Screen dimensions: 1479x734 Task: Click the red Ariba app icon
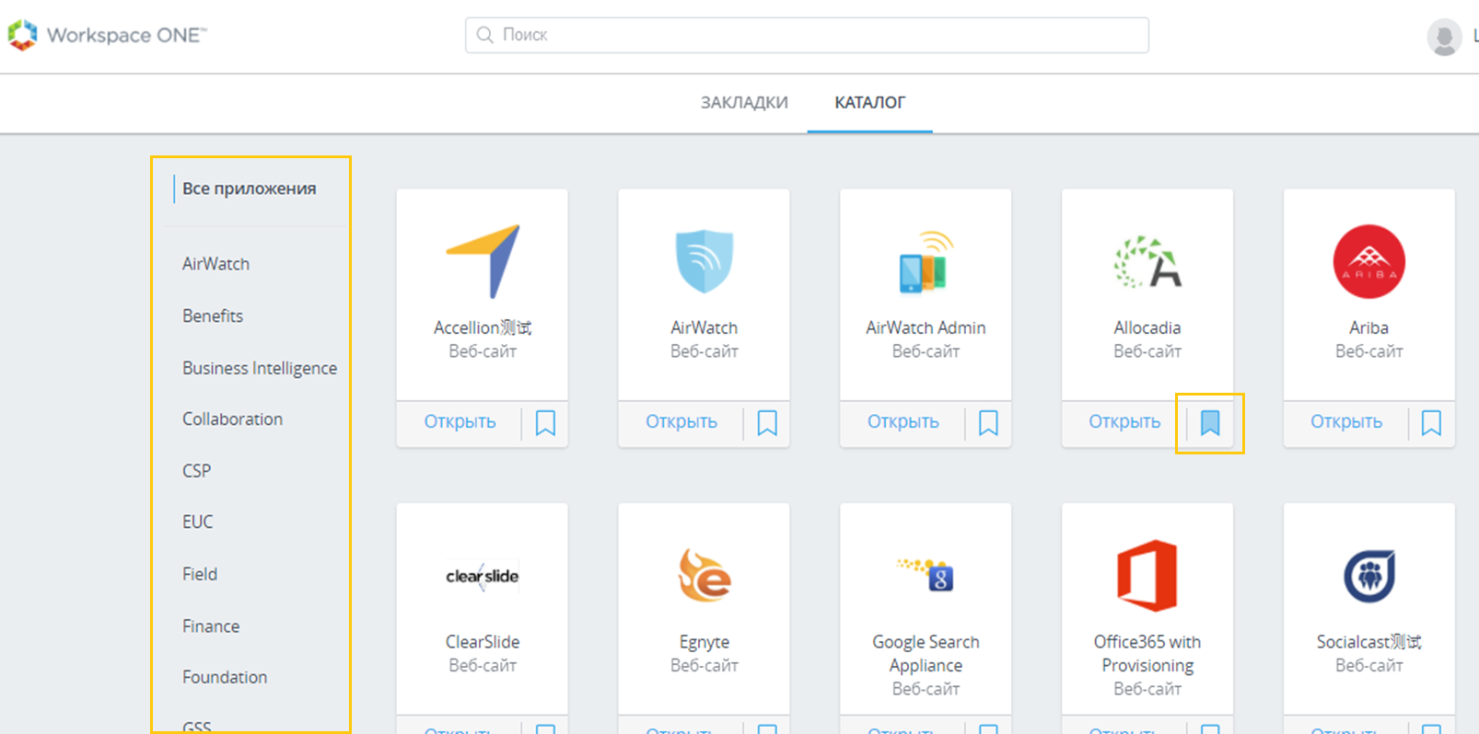(1369, 261)
